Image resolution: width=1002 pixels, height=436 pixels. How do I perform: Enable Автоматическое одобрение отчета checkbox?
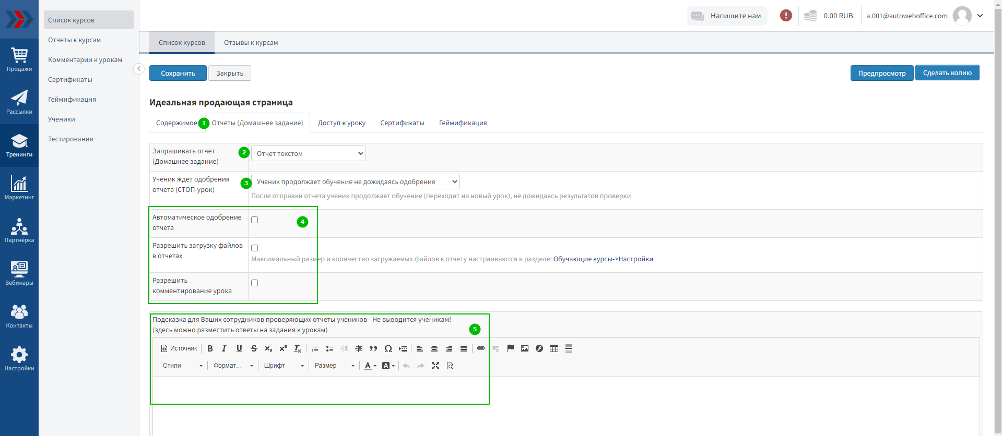tap(255, 220)
